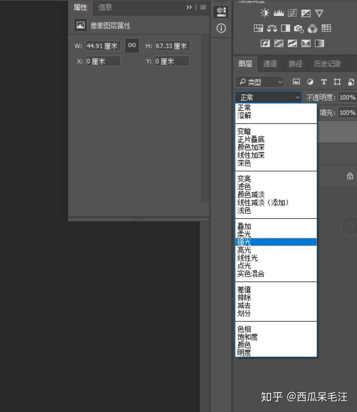Filter layers by smart objects
The image size is (357, 412).
click(x=351, y=82)
